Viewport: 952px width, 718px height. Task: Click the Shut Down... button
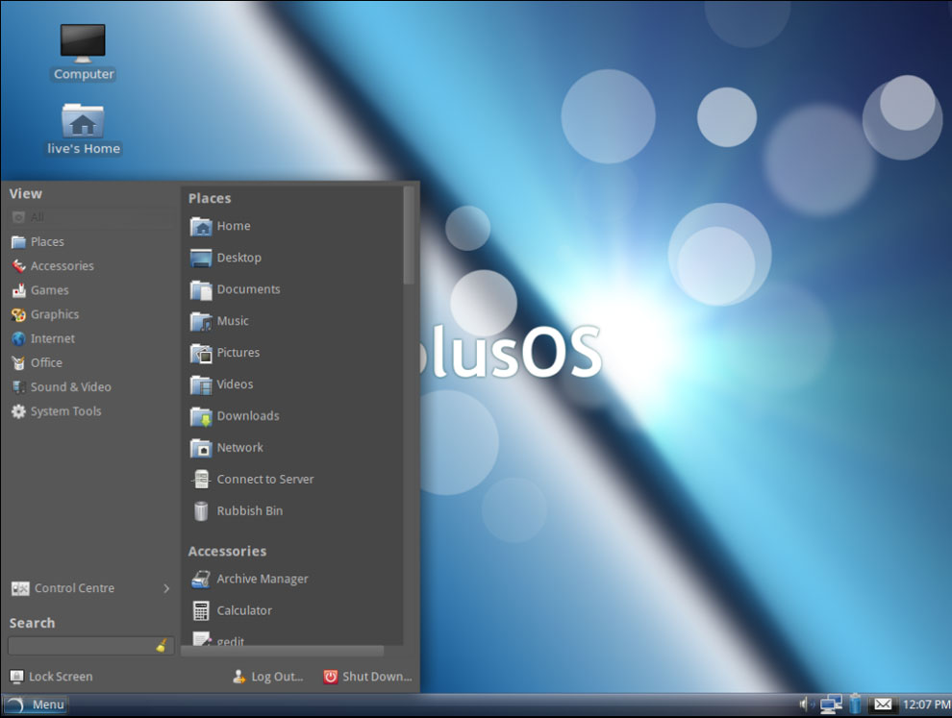(x=367, y=676)
